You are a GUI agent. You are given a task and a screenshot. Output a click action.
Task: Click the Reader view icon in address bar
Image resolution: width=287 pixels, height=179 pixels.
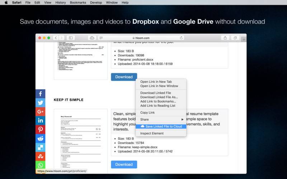(101, 38)
